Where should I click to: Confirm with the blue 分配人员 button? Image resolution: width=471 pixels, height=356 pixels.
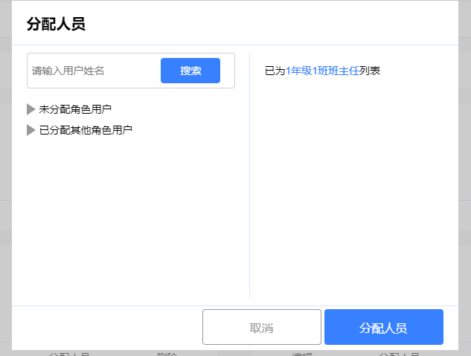pyautogui.click(x=383, y=327)
